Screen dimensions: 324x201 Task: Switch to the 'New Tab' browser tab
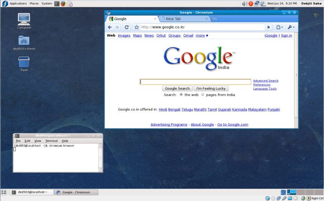182,19
